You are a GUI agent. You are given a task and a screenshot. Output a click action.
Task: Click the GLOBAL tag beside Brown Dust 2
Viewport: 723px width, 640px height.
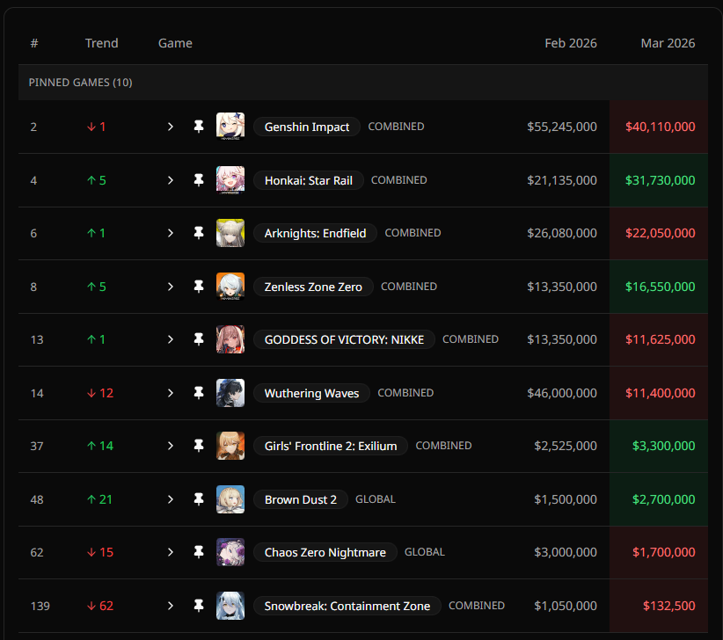[x=376, y=499]
